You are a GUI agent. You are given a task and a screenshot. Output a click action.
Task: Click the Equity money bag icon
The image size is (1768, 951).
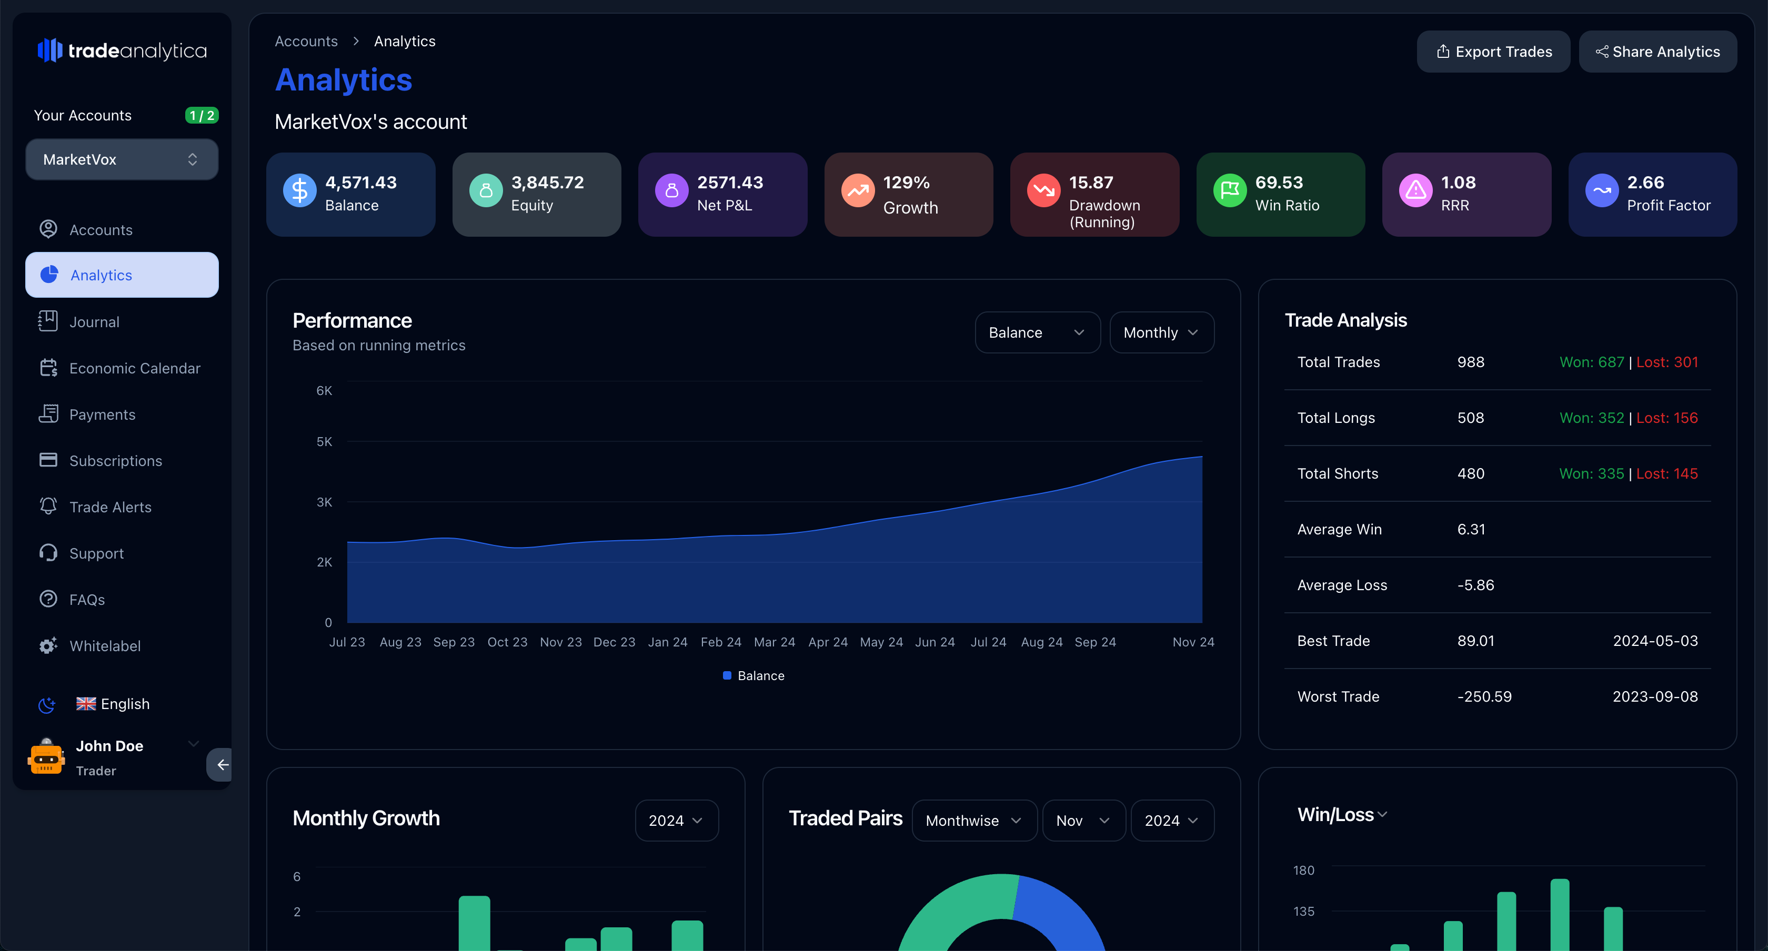click(486, 190)
